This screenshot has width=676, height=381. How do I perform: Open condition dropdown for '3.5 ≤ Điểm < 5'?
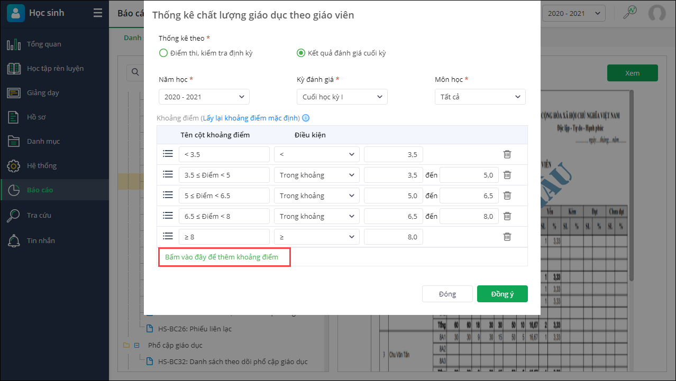click(316, 175)
